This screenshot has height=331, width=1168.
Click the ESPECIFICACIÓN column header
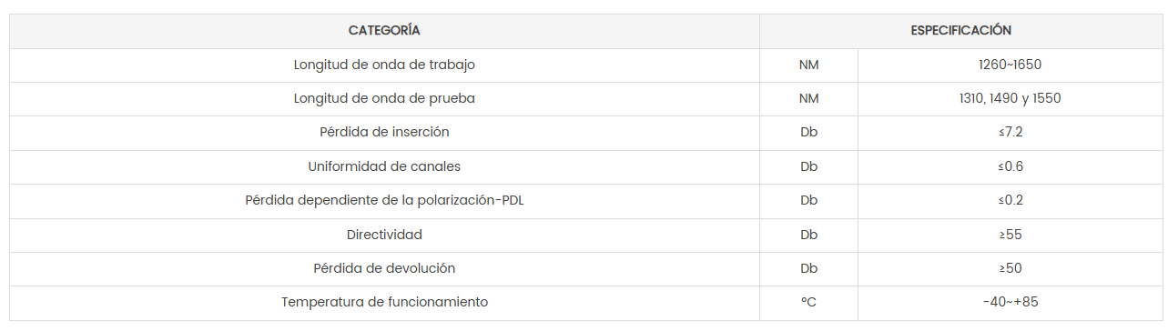pos(960,31)
